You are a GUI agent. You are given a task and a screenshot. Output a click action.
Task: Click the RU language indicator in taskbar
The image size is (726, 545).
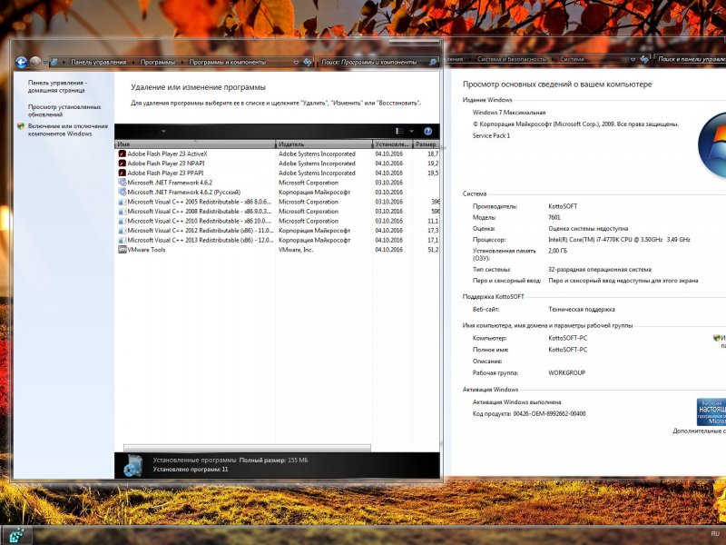715,534
